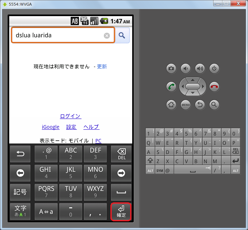Click the emulator camera button
248x230 pixels.
point(171,68)
